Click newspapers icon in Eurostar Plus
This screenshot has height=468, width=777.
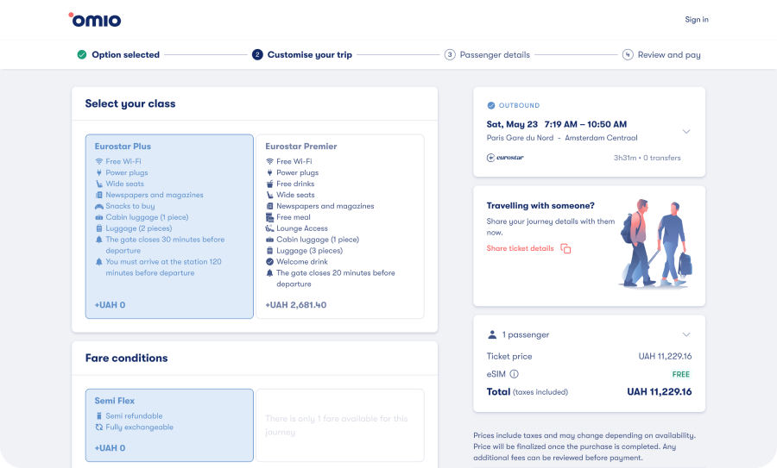(x=98, y=195)
